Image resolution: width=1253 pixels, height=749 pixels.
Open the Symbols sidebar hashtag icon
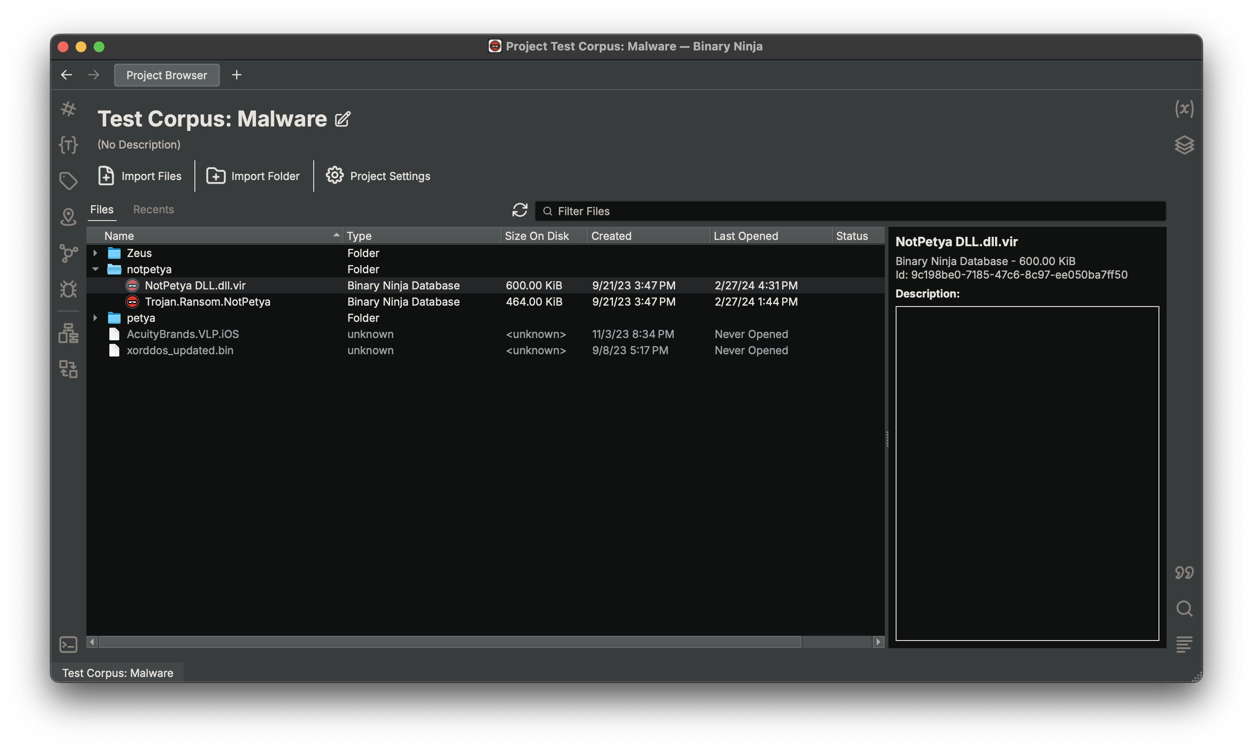pyautogui.click(x=68, y=109)
